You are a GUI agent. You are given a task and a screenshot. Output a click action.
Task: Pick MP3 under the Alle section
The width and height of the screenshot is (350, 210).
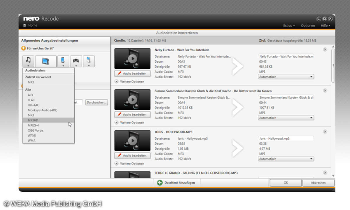48,115
